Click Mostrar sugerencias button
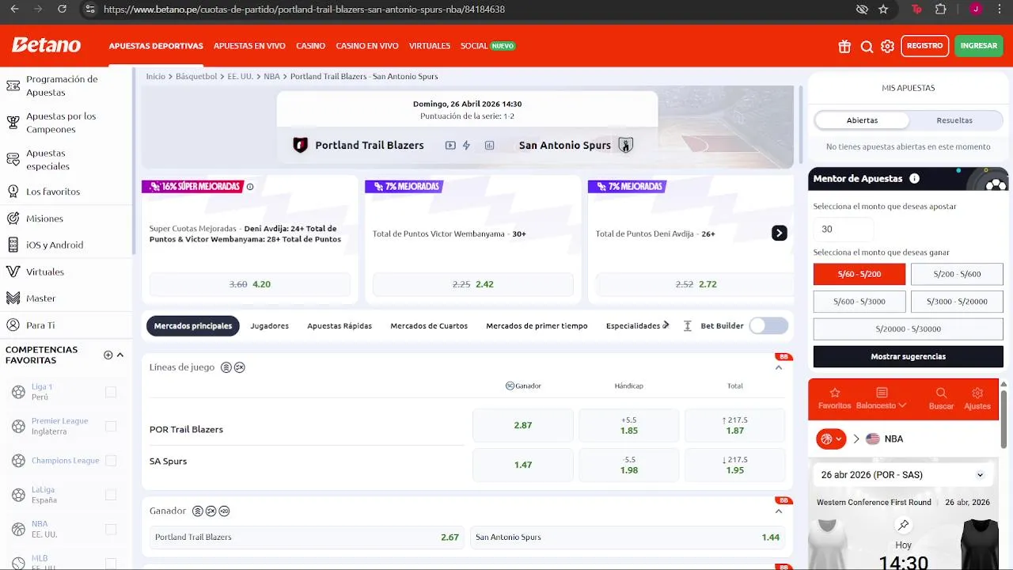Screen dimensions: 1013x570 pos(908,357)
